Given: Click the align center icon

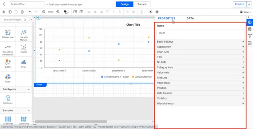Looking at the screenshot, I should pos(95,12).
